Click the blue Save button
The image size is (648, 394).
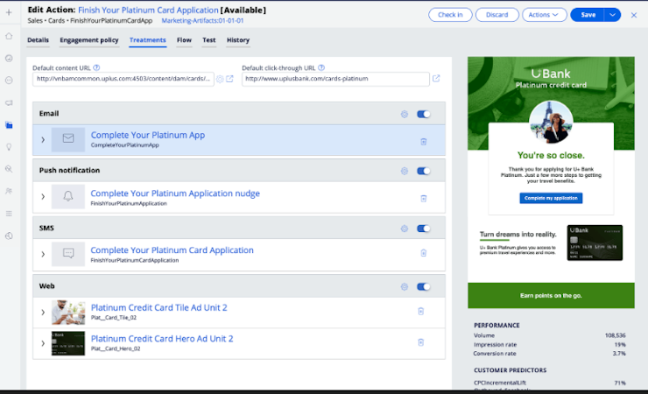coord(588,15)
